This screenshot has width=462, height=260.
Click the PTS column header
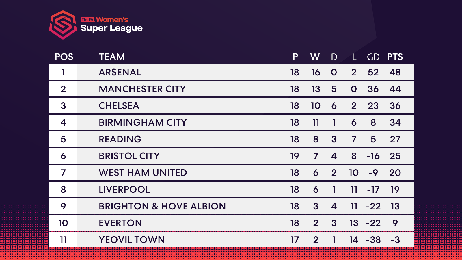[x=395, y=57]
